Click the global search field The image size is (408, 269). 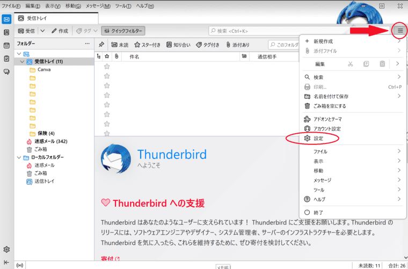[299, 31]
